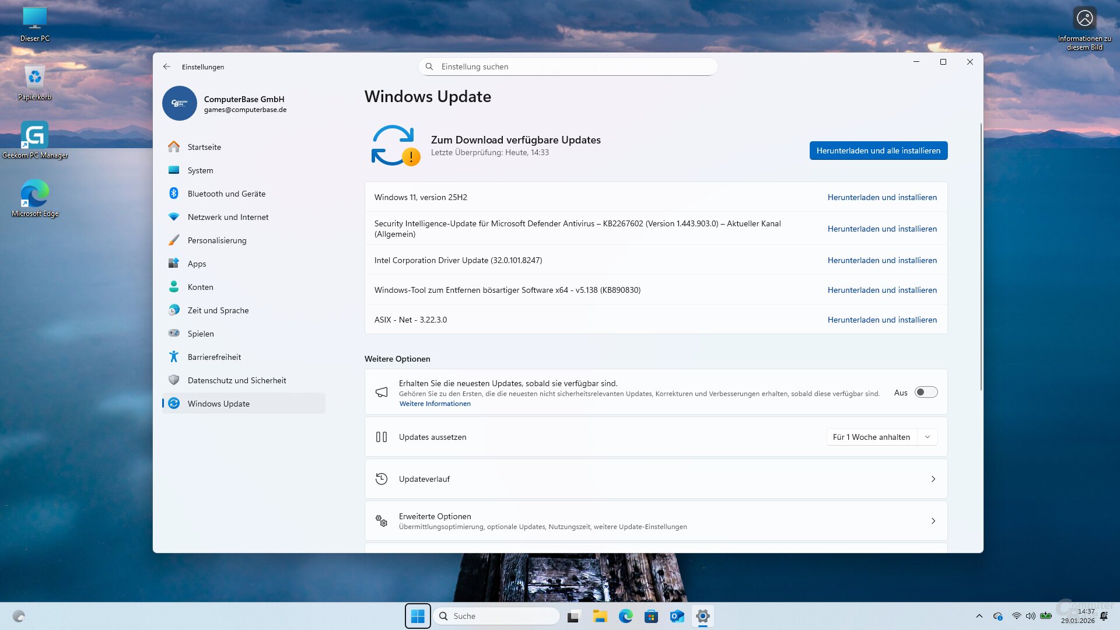This screenshot has width=1120, height=630.
Task: Open the Weitere Informationen link
Action: [435, 403]
